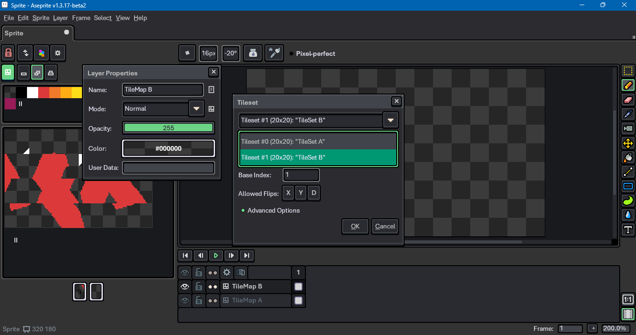The height and width of the screenshot is (335, 636).
Task: Click OK in the Tileset dialog
Action: point(355,227)
